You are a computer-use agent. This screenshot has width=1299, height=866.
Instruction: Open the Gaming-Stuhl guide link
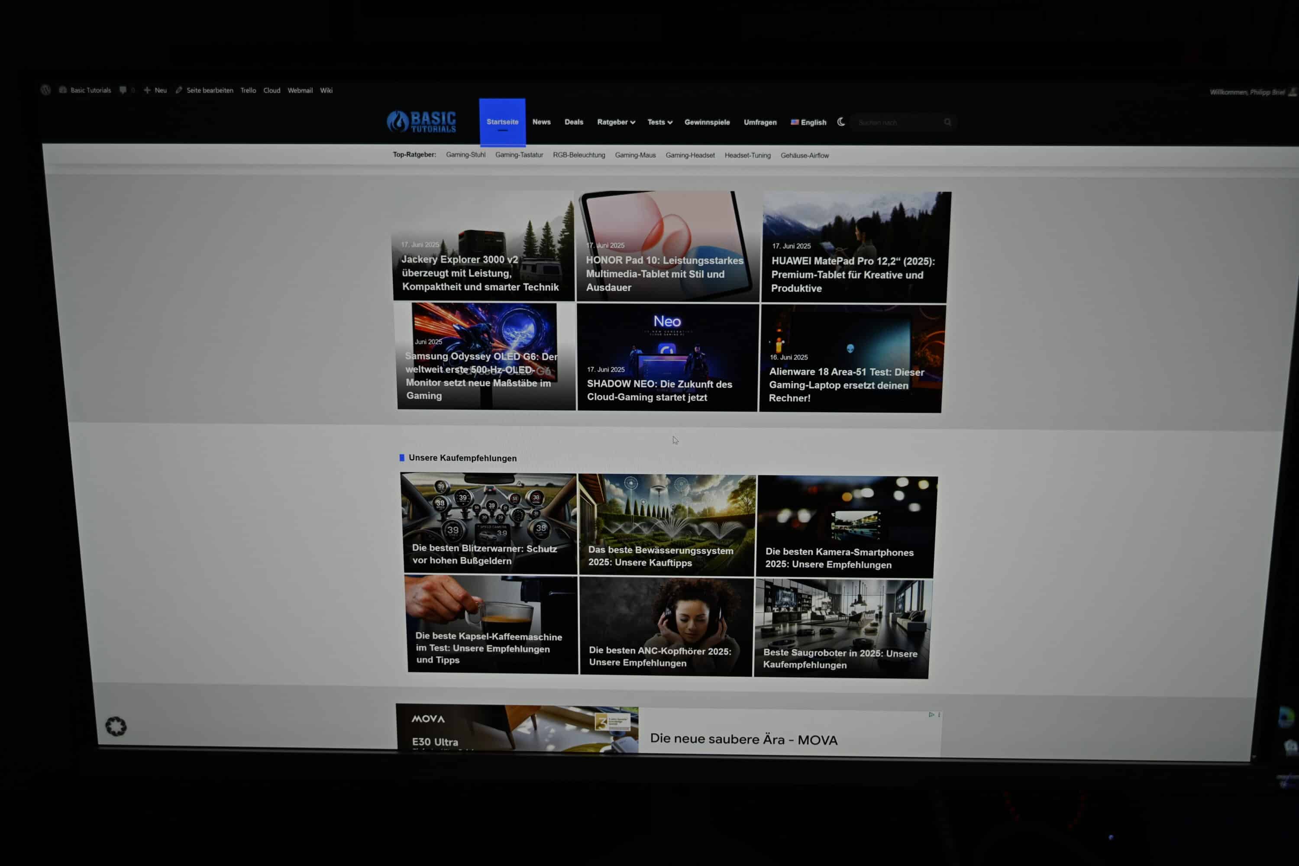coord(465,155)
